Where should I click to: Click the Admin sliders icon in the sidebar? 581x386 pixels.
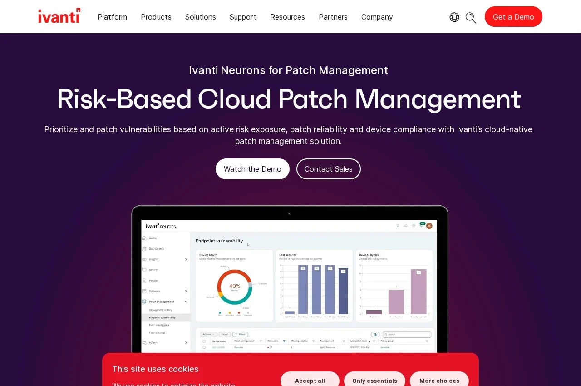(144, 342)
